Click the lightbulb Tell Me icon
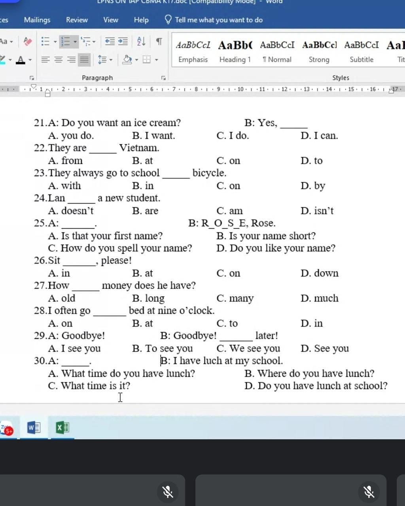Screen dimensions: 405x506 coord(168,19)
